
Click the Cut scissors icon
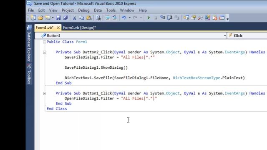tap(74, 17)
